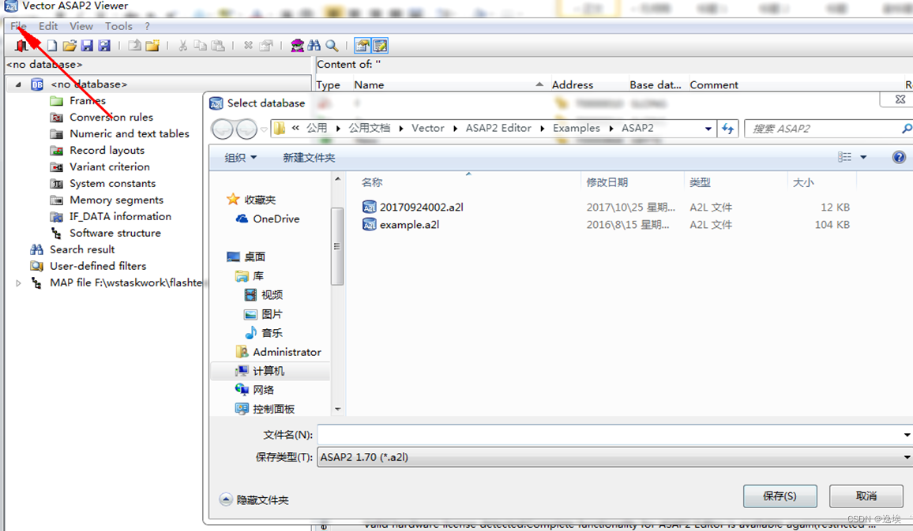Screen dimensions: 913x531
Task: Click the magnifying glass search icon
Action: [x=332, y=45]
